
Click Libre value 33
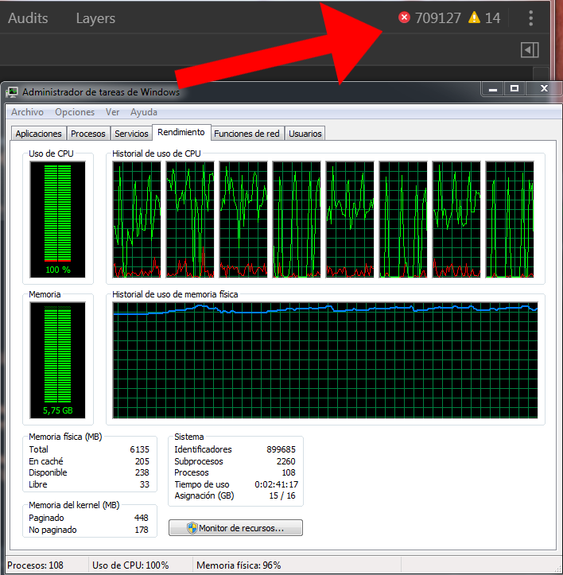145,484
